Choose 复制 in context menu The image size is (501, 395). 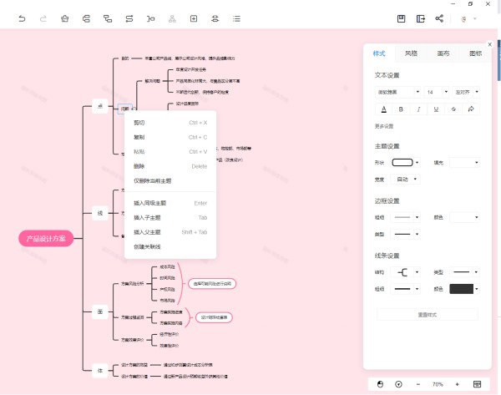[x=170, y=137]
